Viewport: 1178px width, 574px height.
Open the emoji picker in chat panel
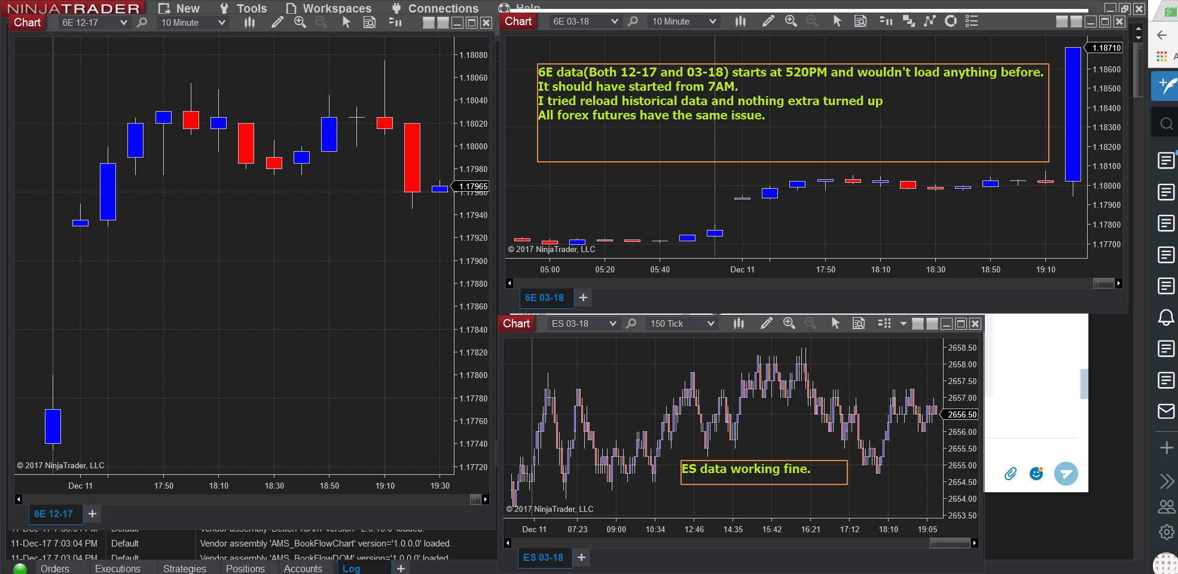pyautogui.click(x=1036, y=474)
